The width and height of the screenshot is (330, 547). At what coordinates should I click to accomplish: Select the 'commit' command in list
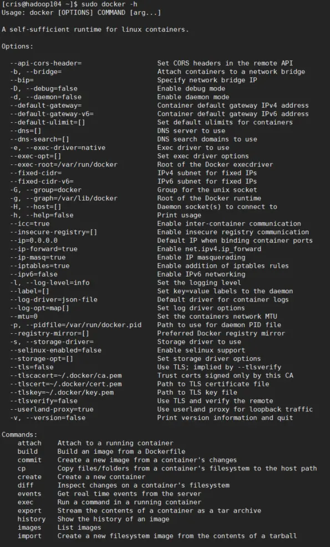tap(29, 460)
